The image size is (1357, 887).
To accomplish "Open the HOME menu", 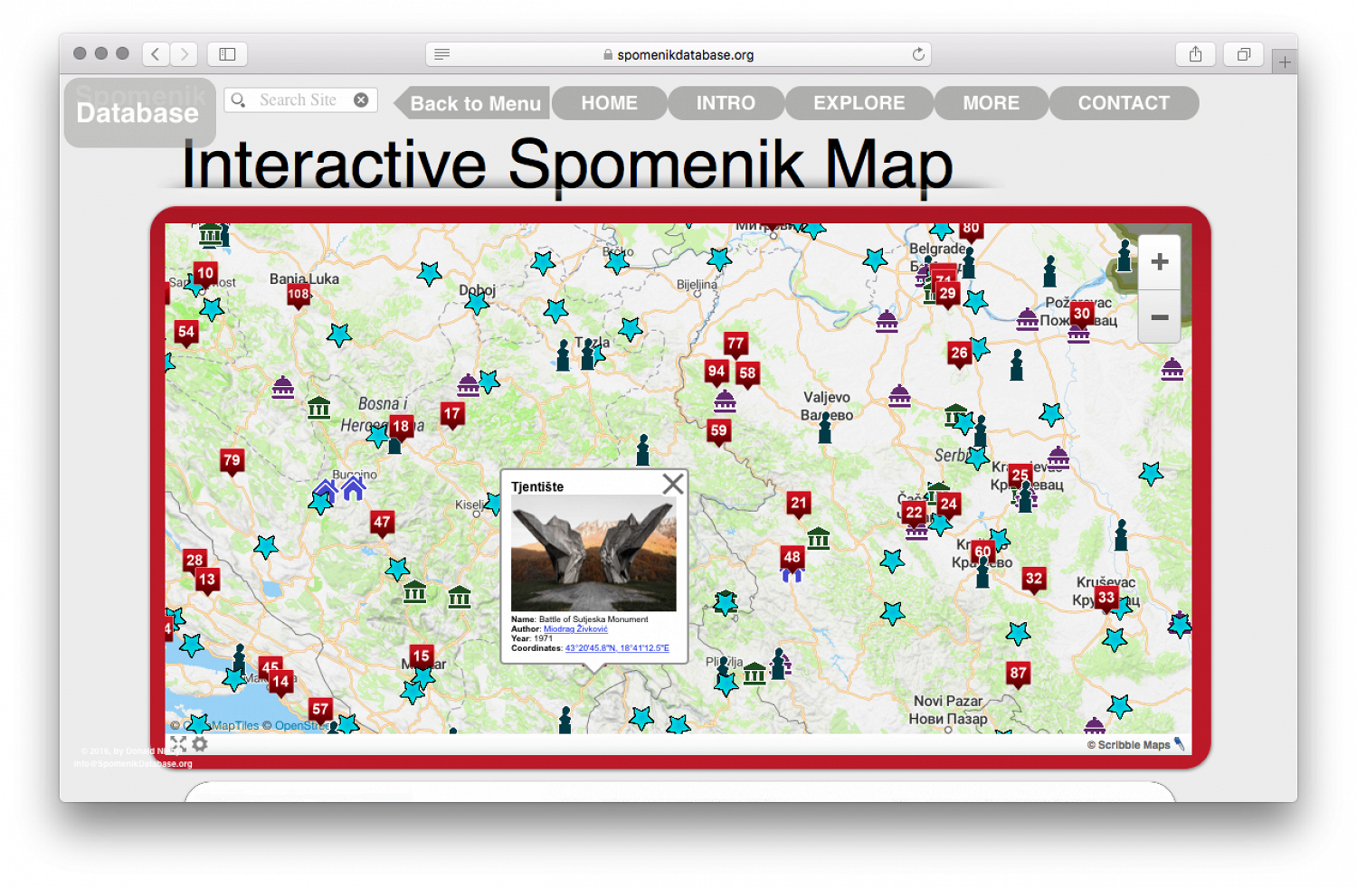I will tap(609, 103).
